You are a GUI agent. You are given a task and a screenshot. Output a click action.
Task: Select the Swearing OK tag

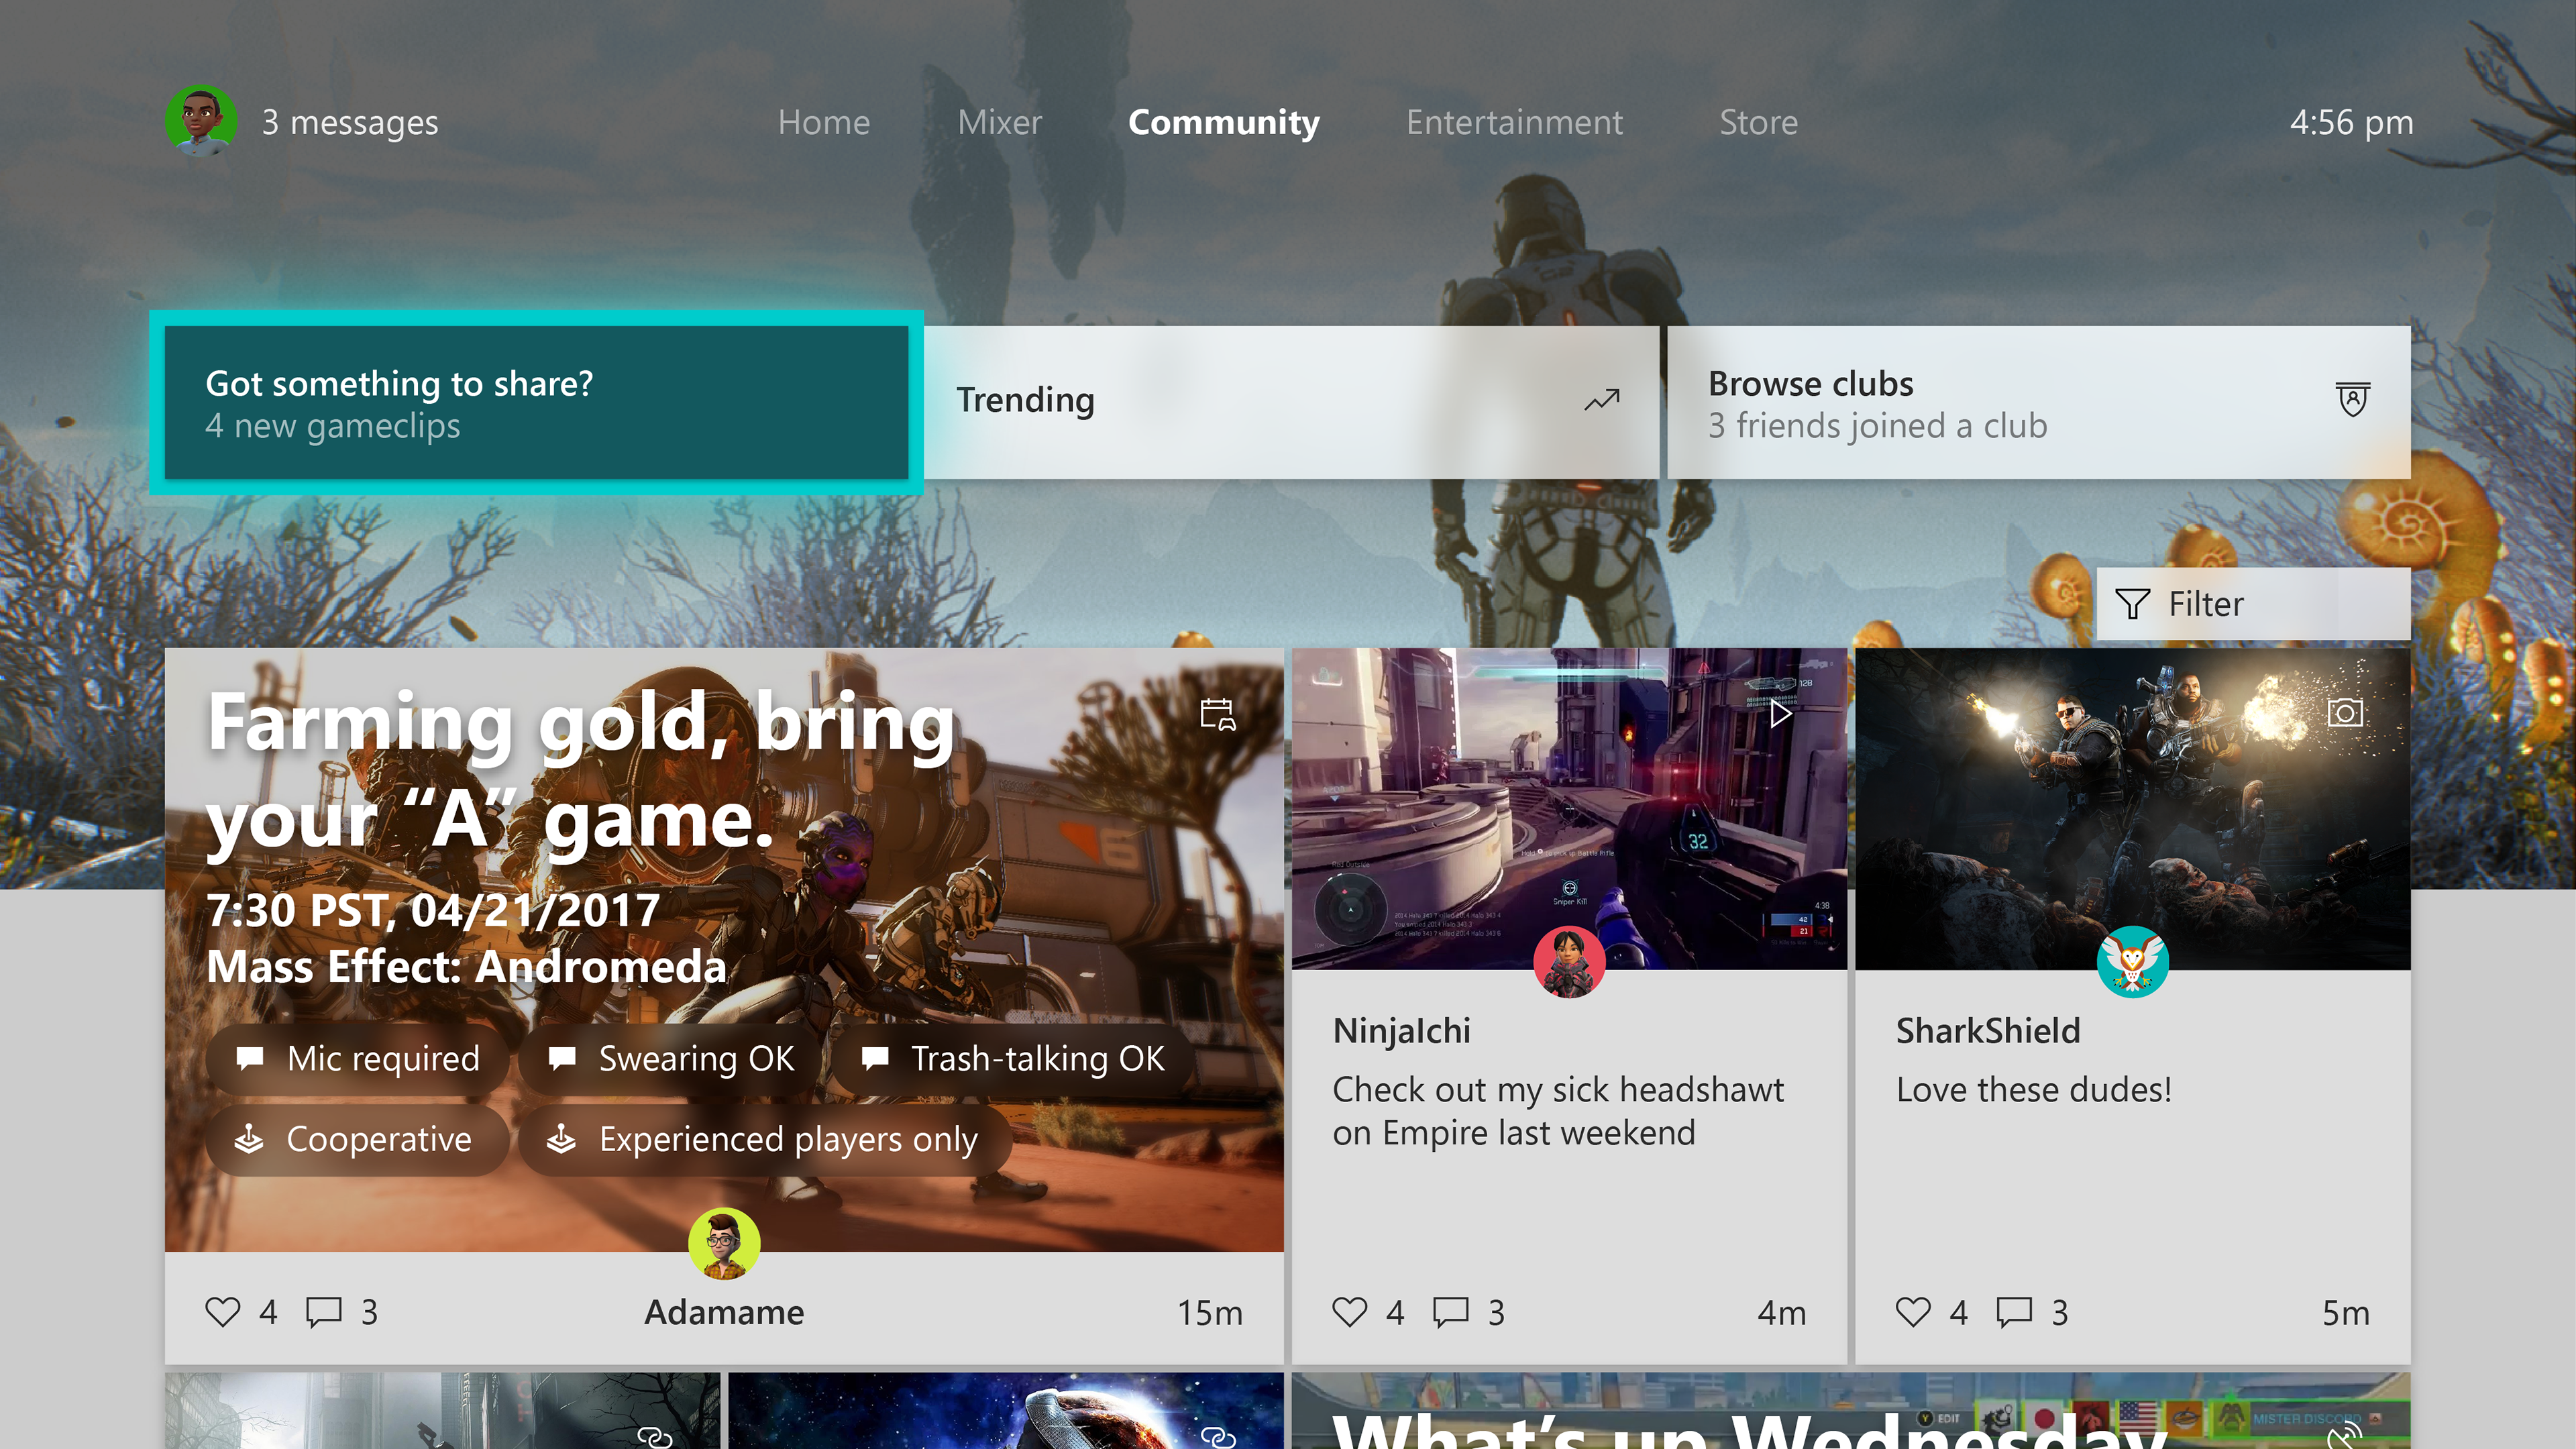click(x=671, y=1058)
